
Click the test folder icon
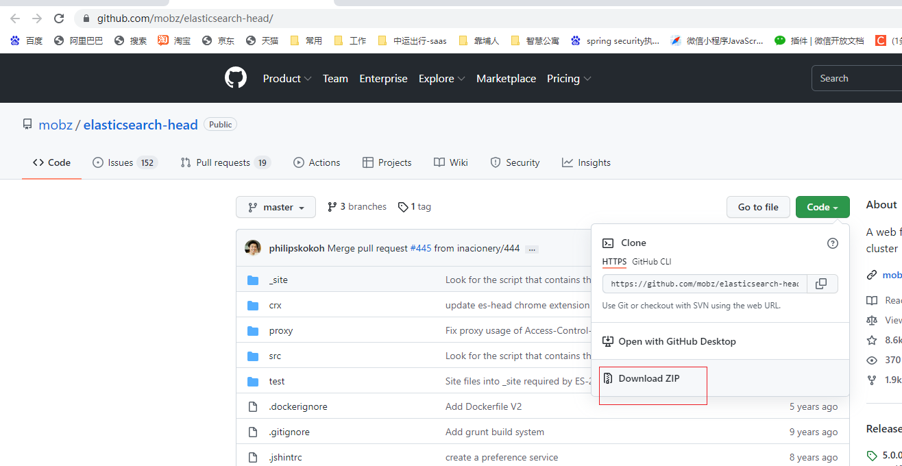click(253, 381)
